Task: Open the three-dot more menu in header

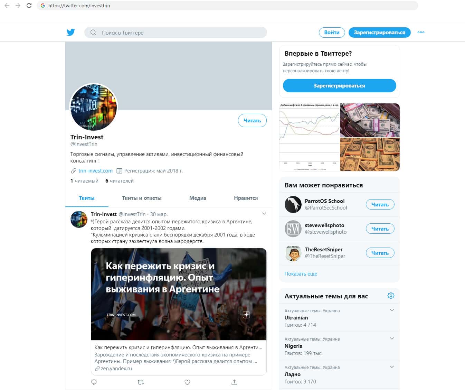Action: [421, 32]
